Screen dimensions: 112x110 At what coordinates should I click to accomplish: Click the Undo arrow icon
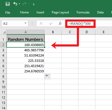click(x=15, y=4)
